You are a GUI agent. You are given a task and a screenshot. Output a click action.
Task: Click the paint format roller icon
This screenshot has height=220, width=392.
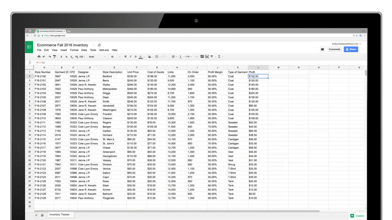pos(55,57)
